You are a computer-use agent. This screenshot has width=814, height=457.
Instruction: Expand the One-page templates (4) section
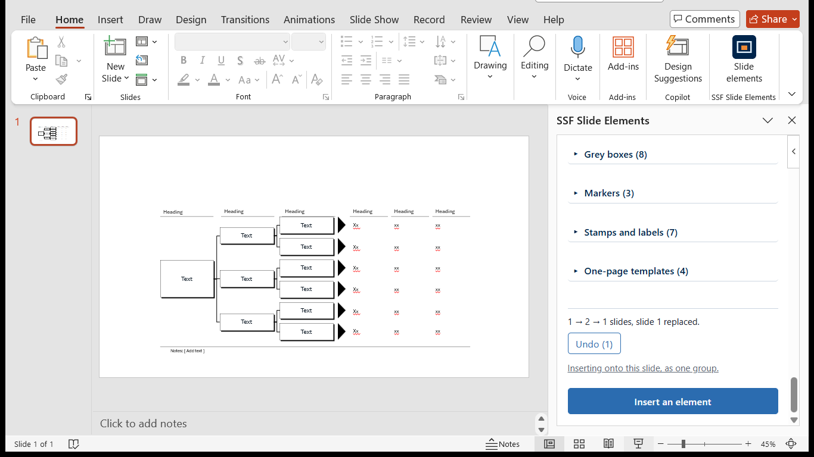(x=673, y=271)
